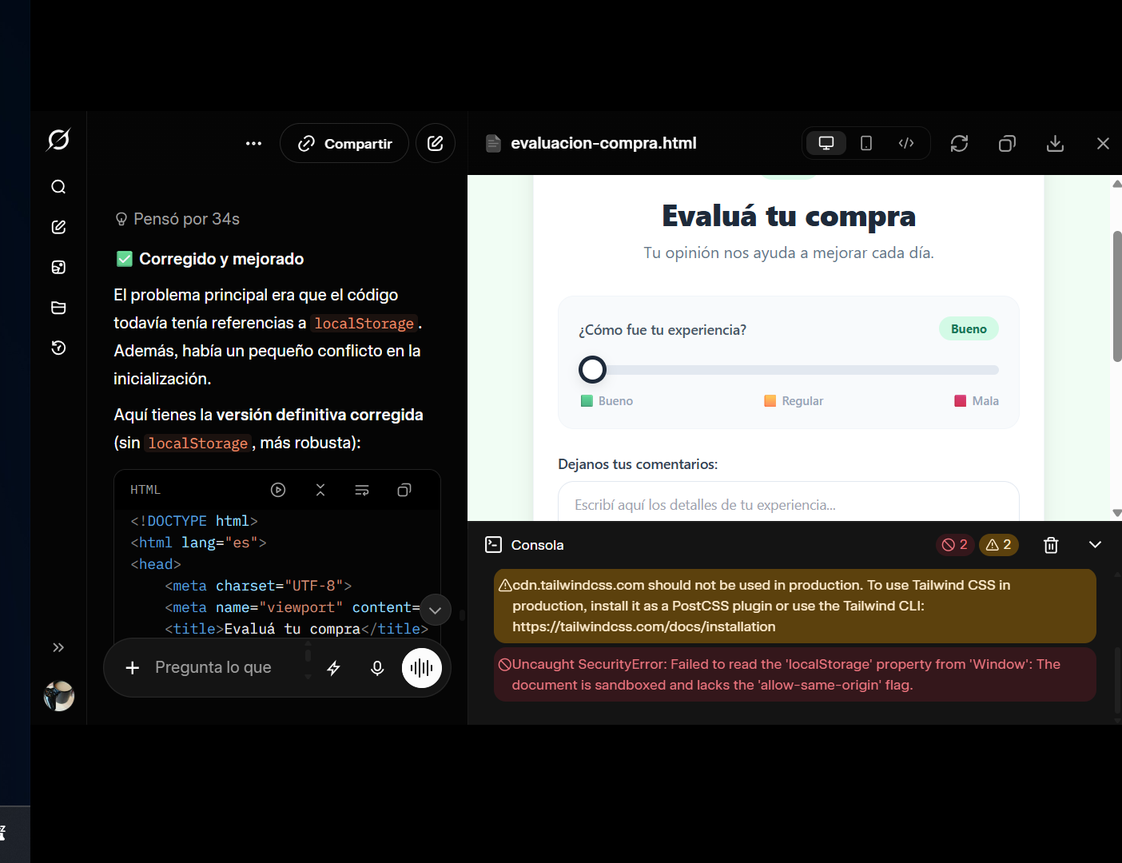Click the experience slider handle
The width and height of the screenshot is (1122, 863).
(592, 370)
